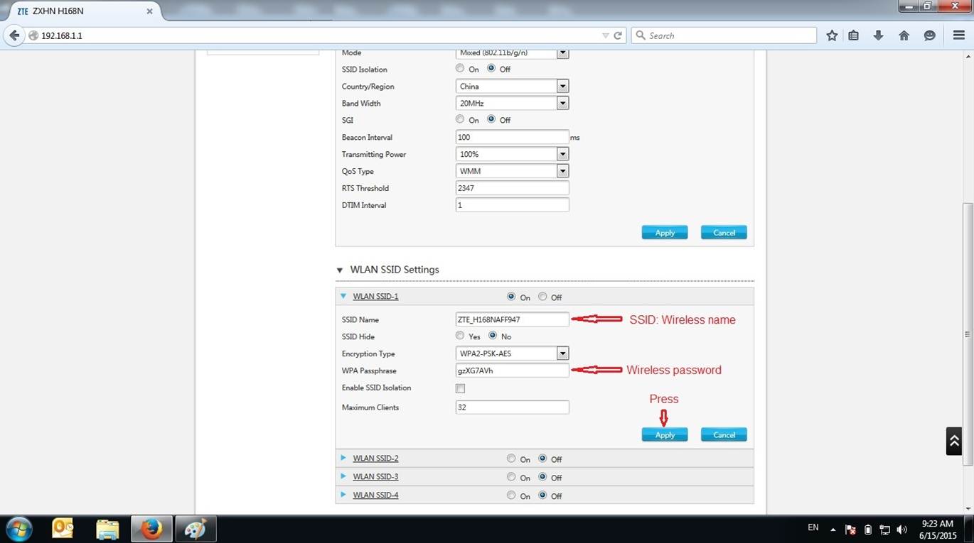Open the Mode dropdown
974x543 pixels.
[512, 53]
